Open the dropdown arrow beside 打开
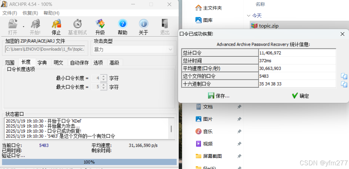 [23, 27]
